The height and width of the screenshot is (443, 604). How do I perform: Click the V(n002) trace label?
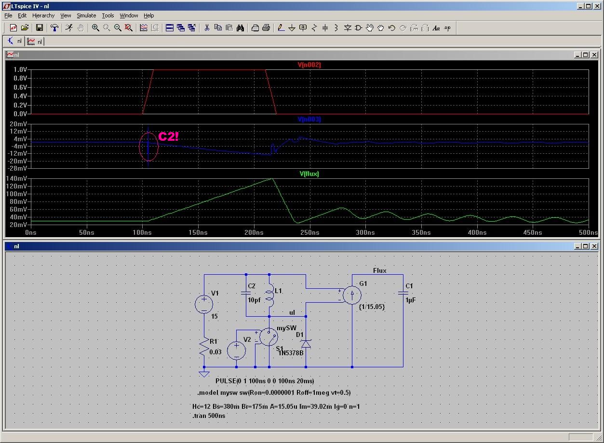(x=309, y=65)
